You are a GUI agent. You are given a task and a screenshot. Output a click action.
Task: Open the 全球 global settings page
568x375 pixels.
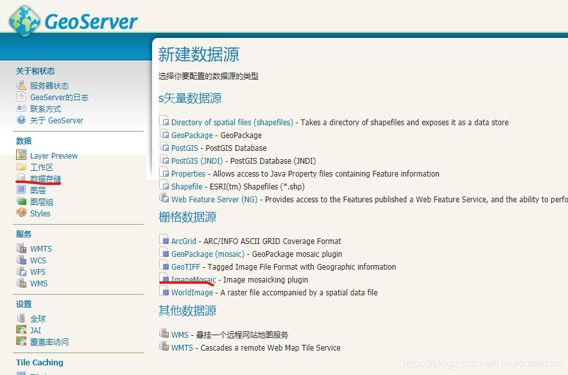click(38, 319)
